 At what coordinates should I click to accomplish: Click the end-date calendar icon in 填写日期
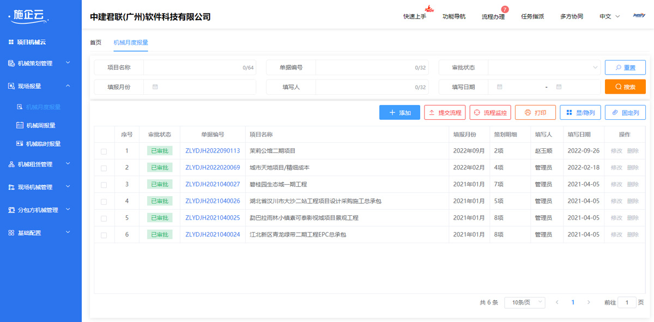pyautogui.click(x=559, y=87)
